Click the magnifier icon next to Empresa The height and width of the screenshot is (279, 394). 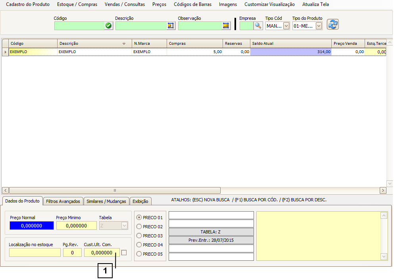tap(258, 26)
